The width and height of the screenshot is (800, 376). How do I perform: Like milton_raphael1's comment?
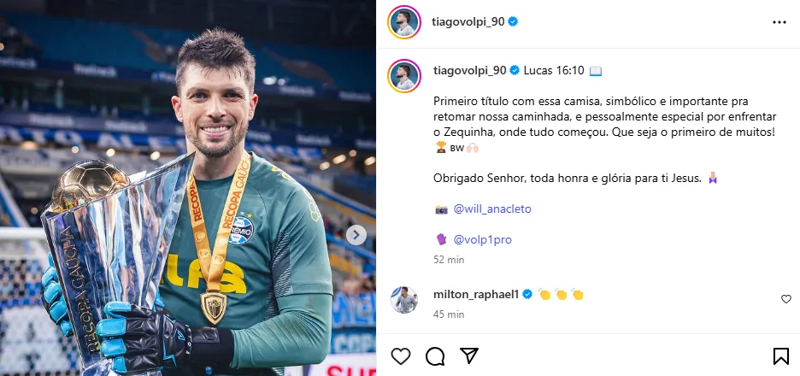click(786, 299)
